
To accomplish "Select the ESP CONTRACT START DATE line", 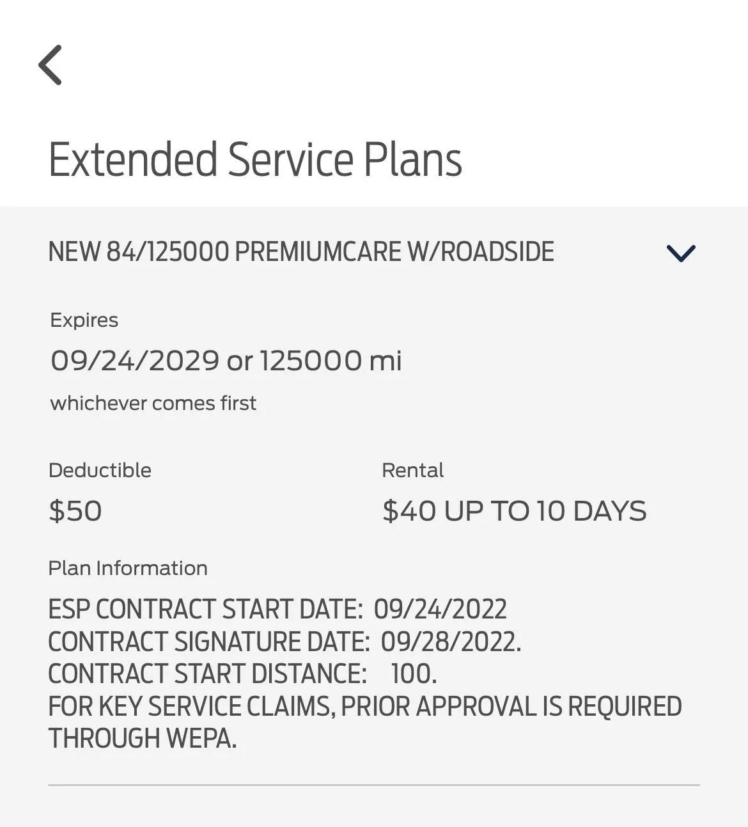I will [x=277, y=609].
